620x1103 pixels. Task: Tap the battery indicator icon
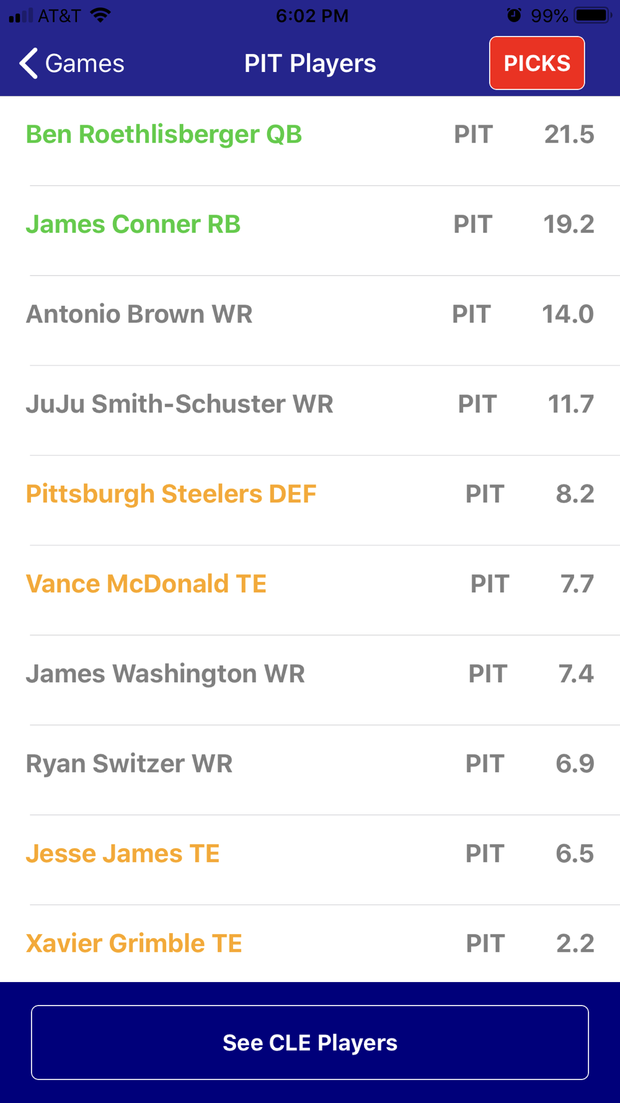(592, 15)
